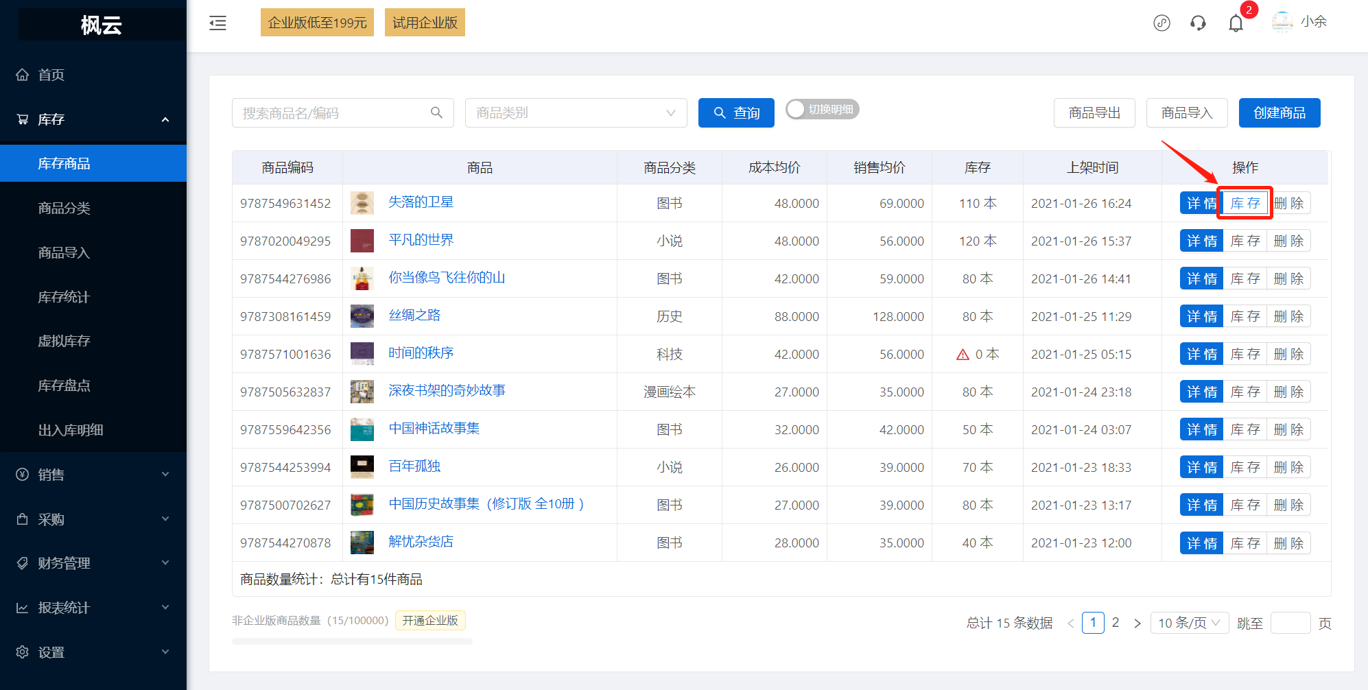Click the 创建商品 button

pyautogui.click(x=1279, y=113)
